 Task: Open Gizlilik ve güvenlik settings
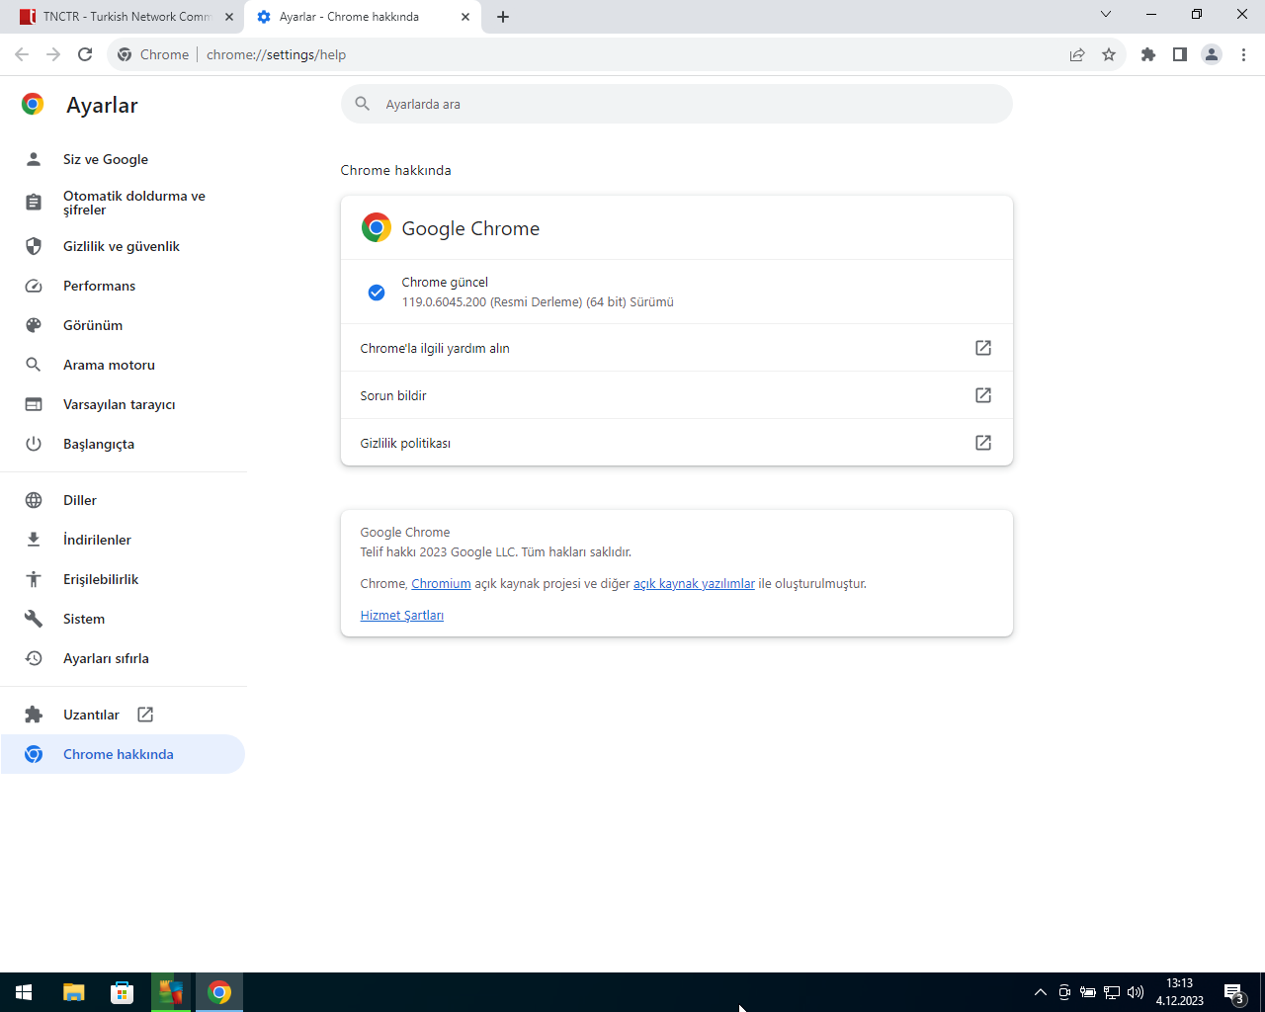tap(123, 246)
